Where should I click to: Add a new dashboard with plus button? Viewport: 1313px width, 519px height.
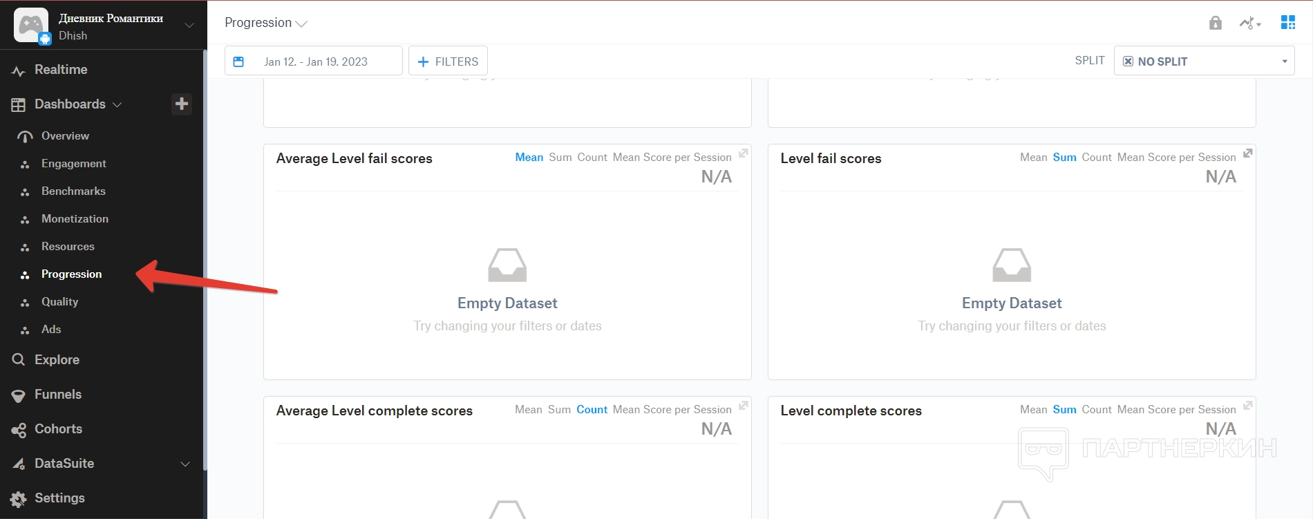click(x=182, y=104)
